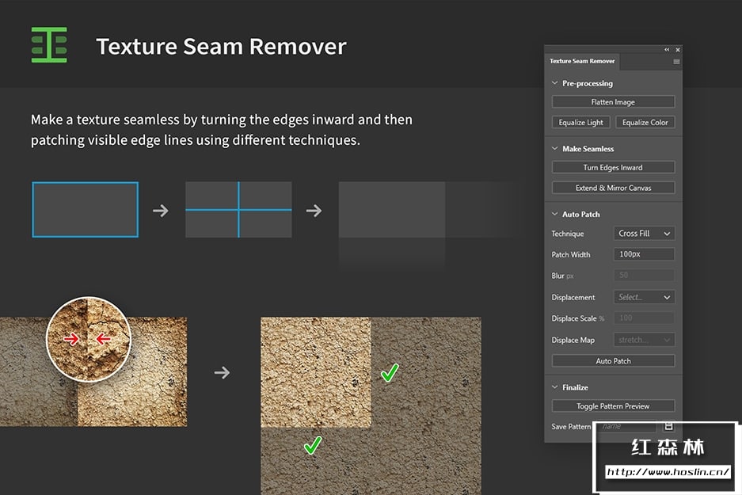The height and width of the screenshot is (495, 742).
Task: Click the Equalize Light button
Action: (x=580, y=122)
